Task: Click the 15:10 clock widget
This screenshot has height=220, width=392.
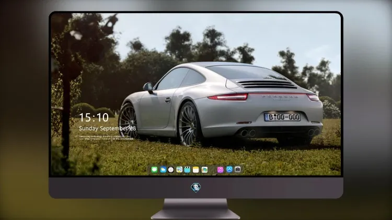Action: 94,117
